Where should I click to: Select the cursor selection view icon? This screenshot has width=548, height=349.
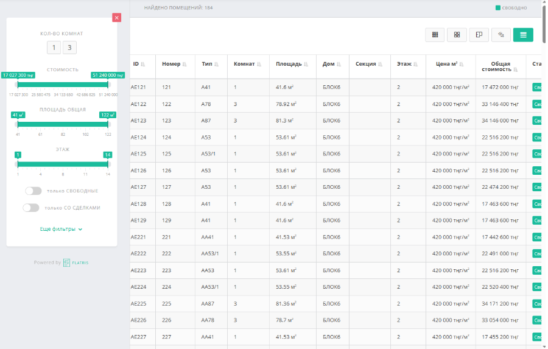point(501,35)
